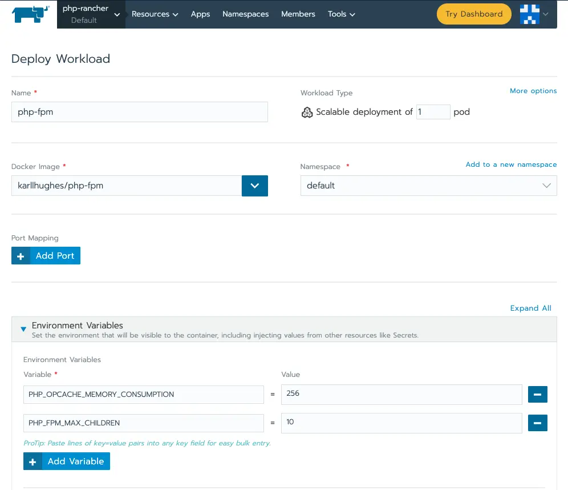Open the Namespaces page
Image resolution: width=568 pixels, height=490 pixels.
coord(245,14)
